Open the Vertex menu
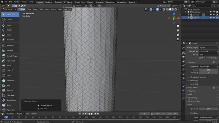The height and width of the screenshot is (123, 219). click(x=53, y=9)
